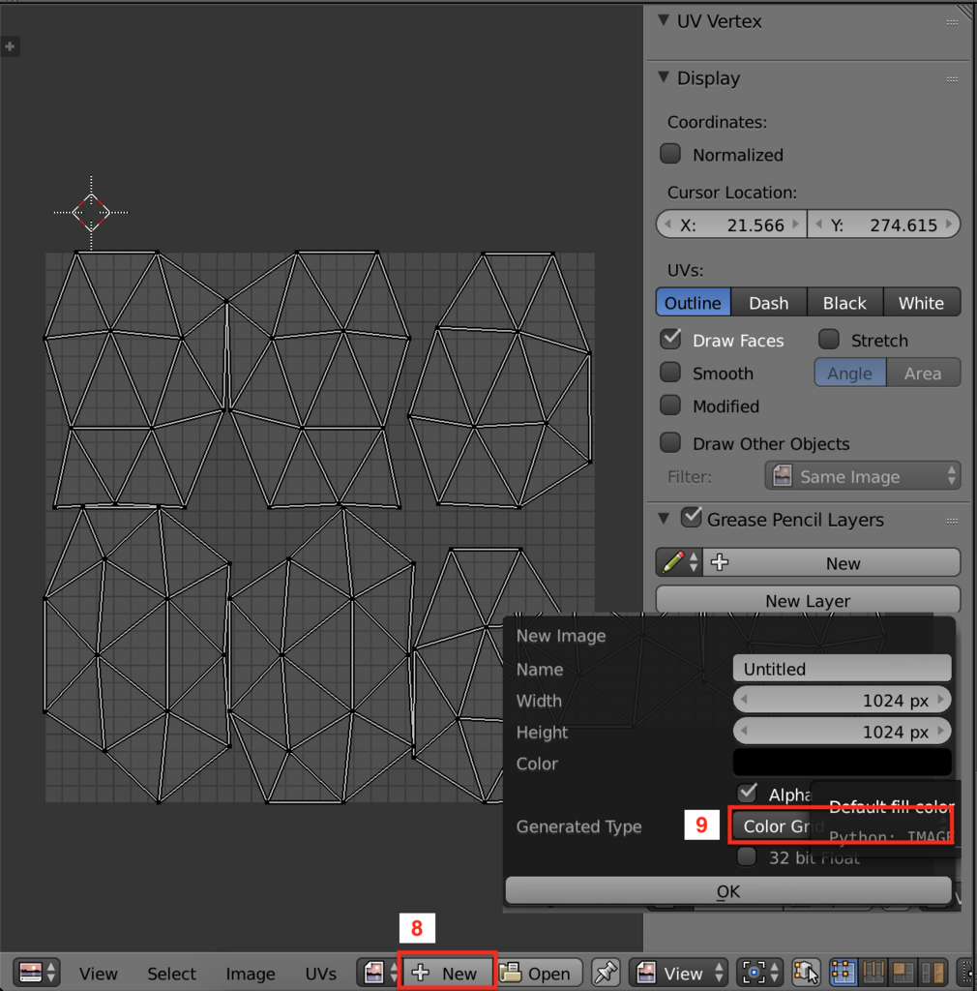Select edge UV selection mode icon
Screen dimensions: 977x991
pyautogui.click(x=874, y=972)
